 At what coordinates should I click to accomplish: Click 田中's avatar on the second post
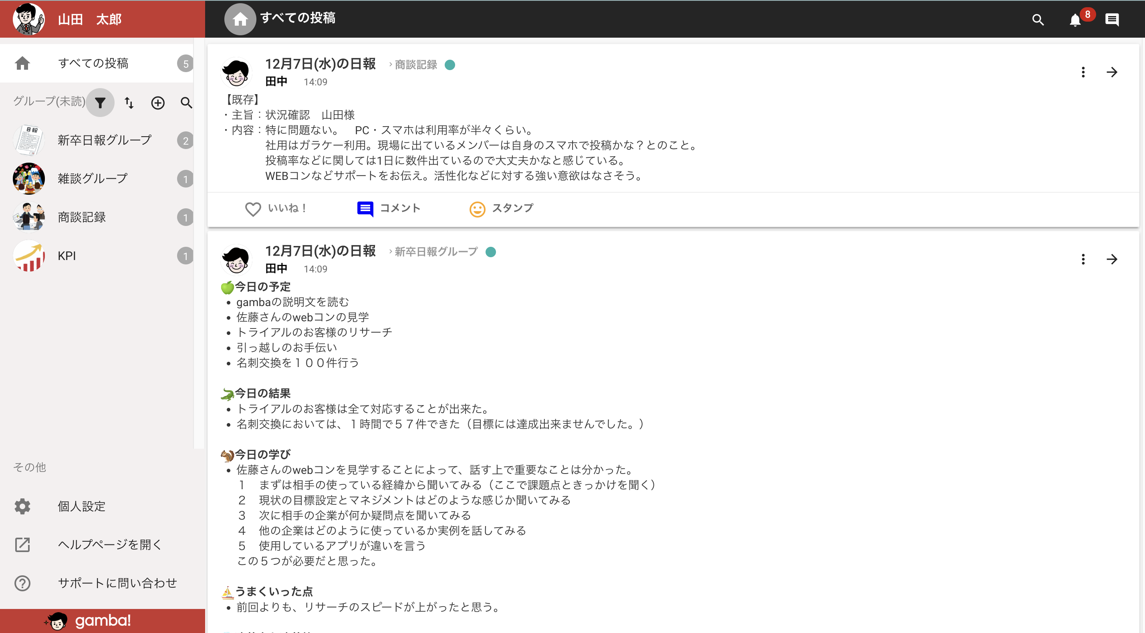click(236, 260)
